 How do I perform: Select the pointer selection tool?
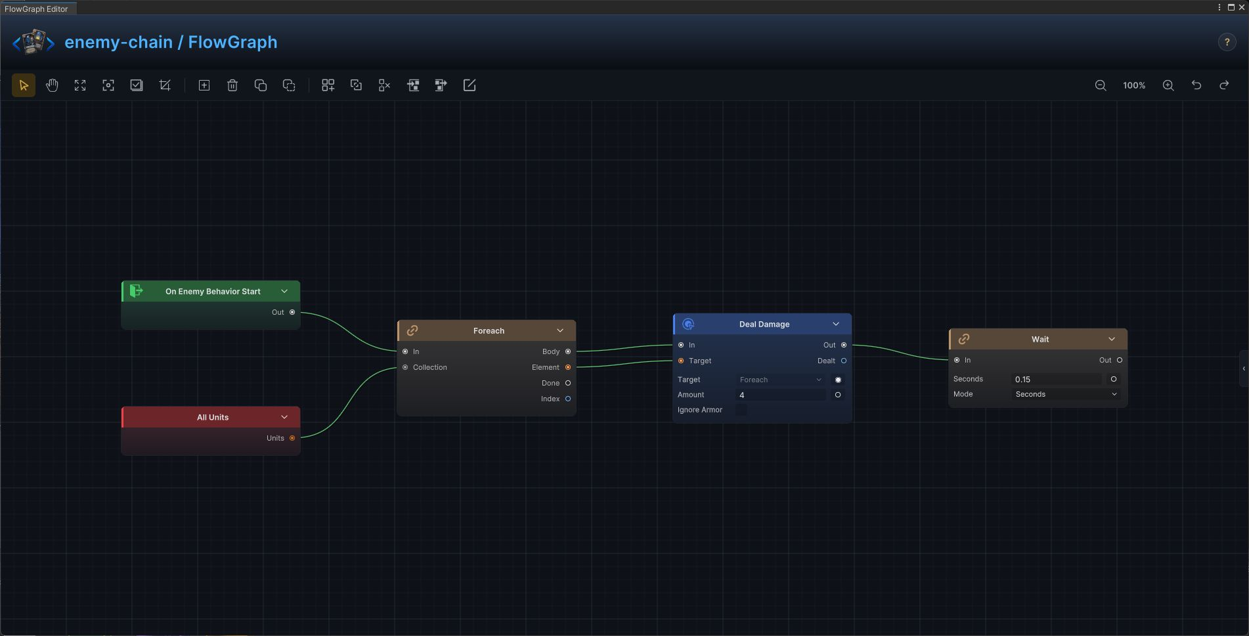tap(24, 85)
